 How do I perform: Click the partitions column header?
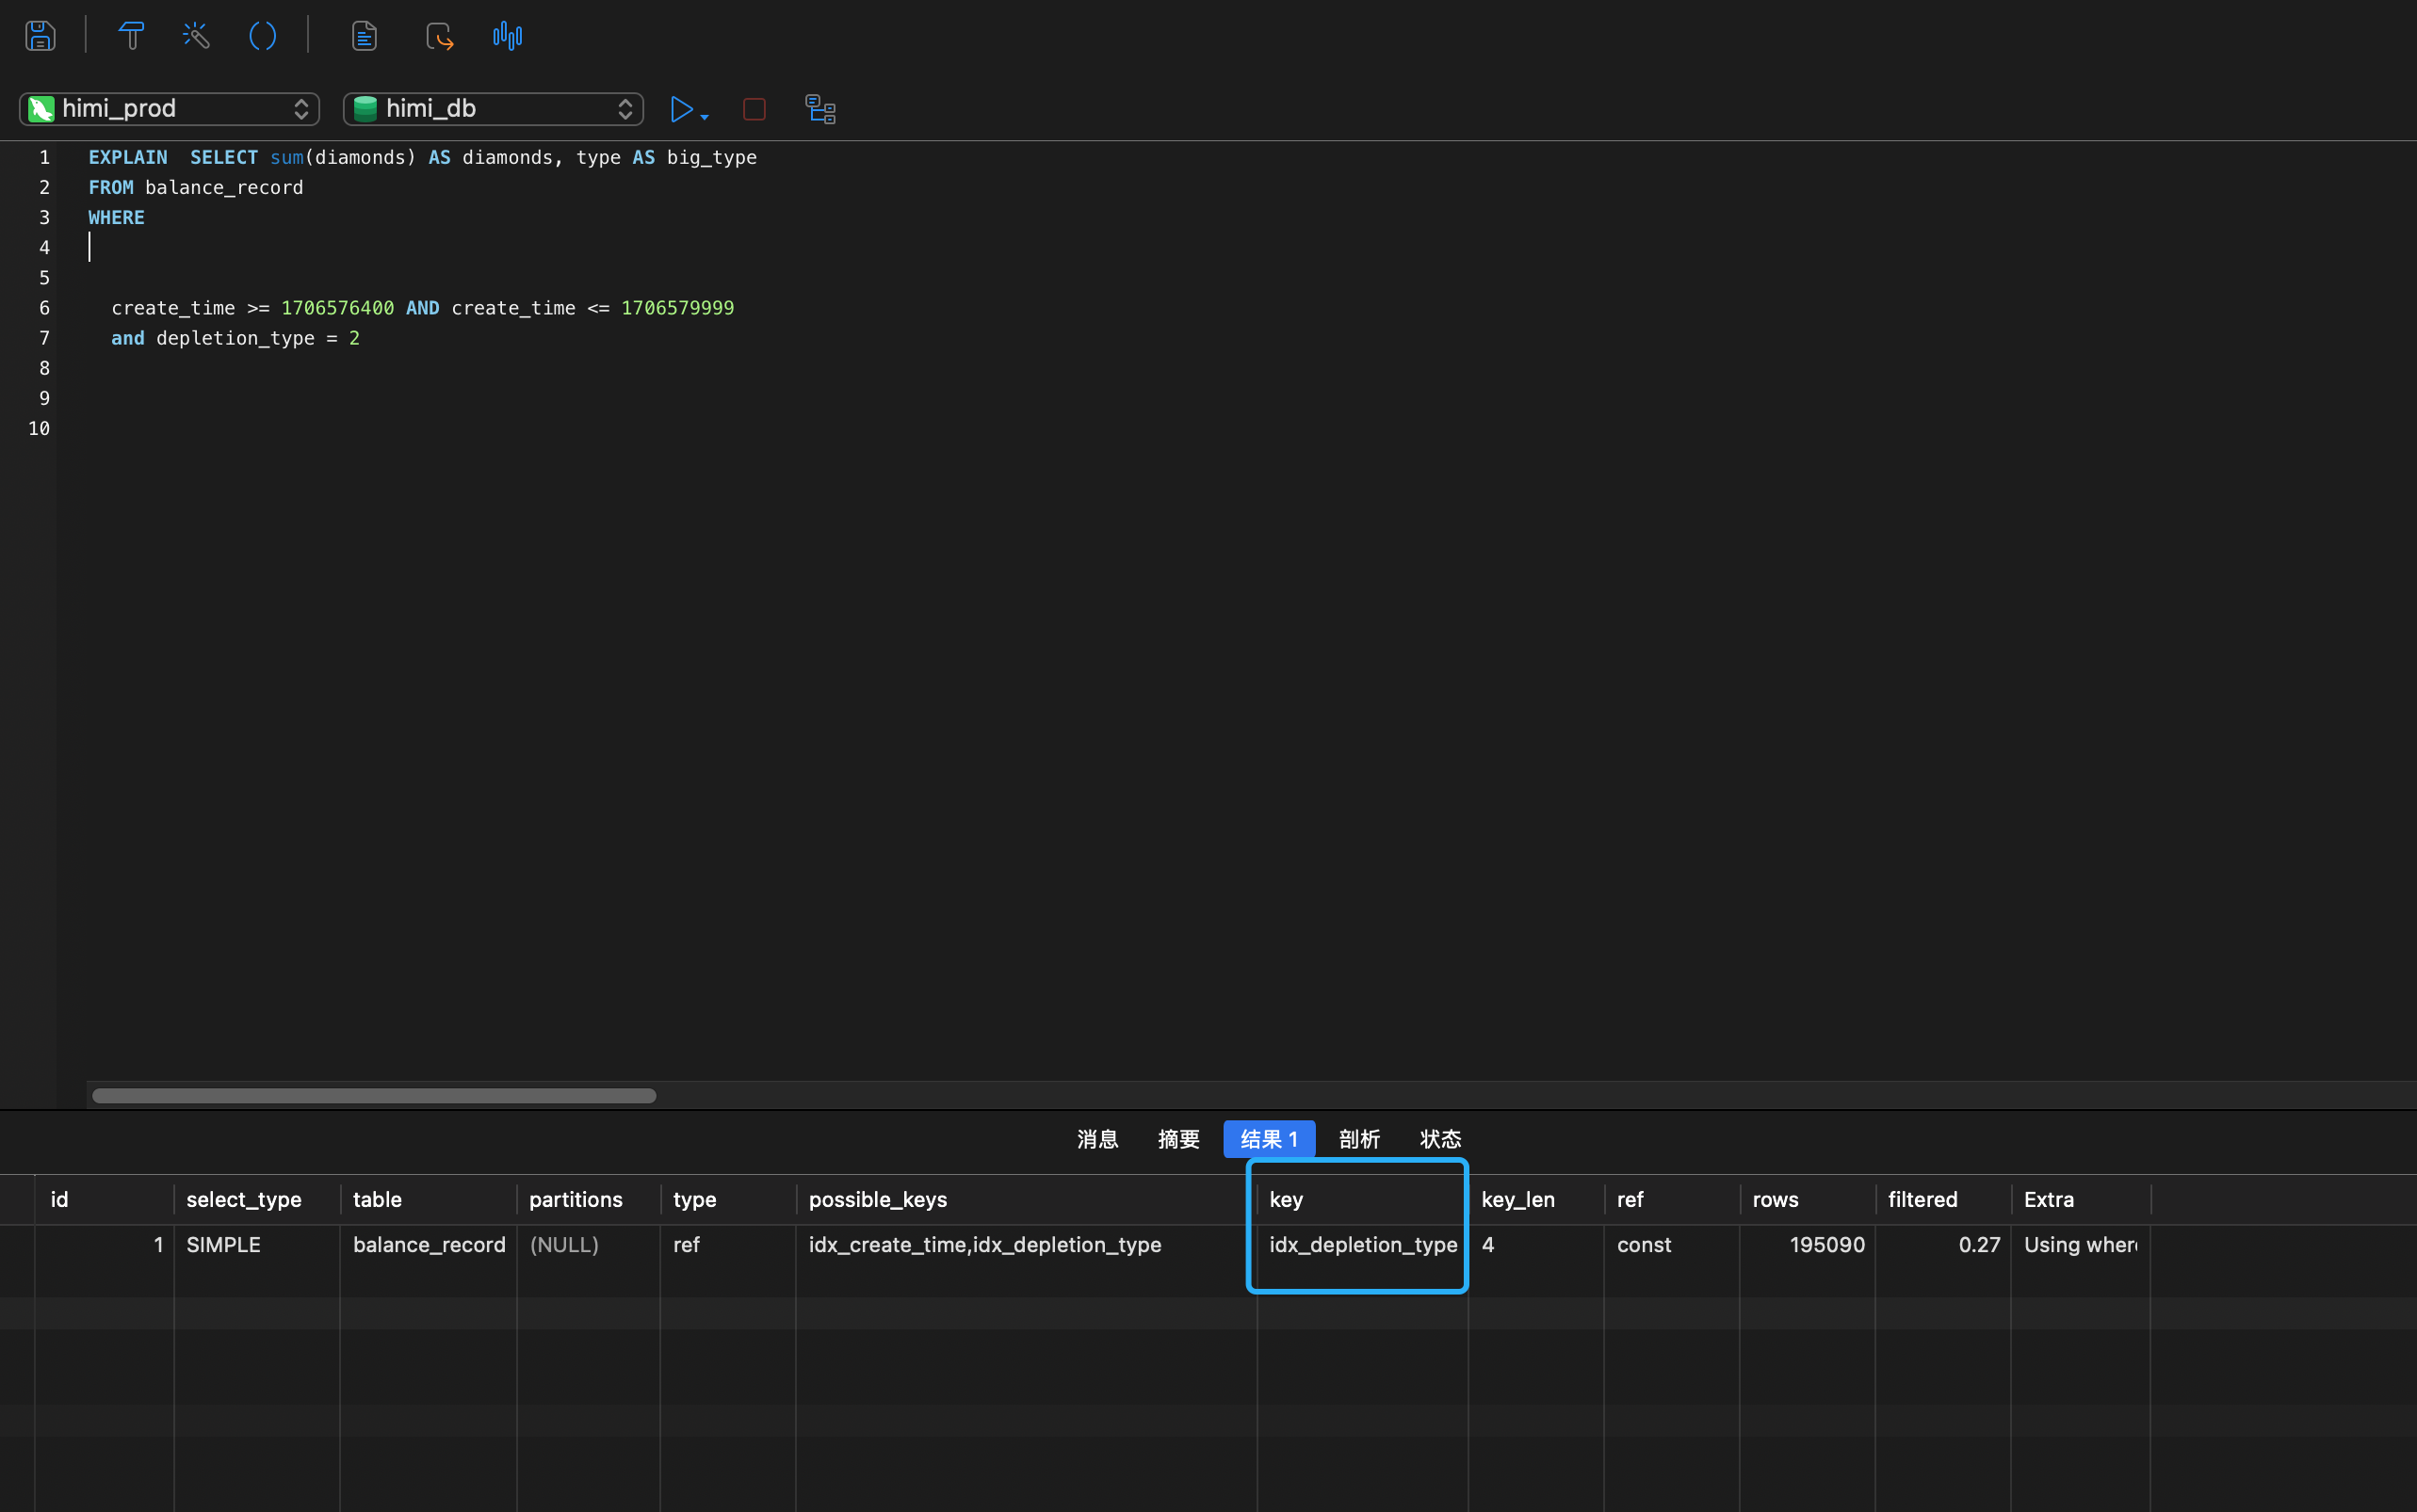pyautogui.click(x=589, y=1199)
